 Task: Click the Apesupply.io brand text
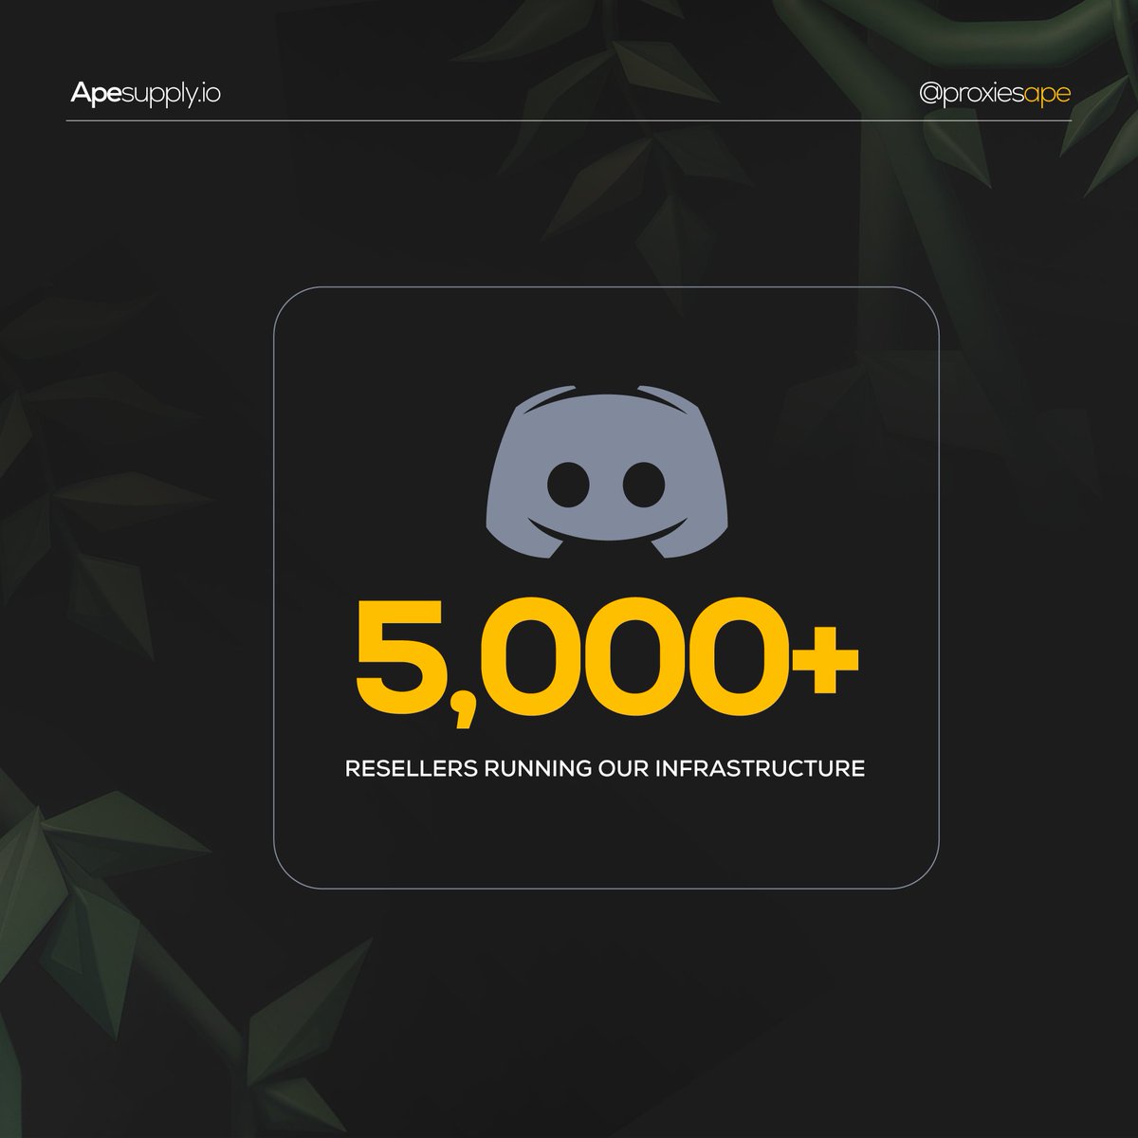pos(145,94)
